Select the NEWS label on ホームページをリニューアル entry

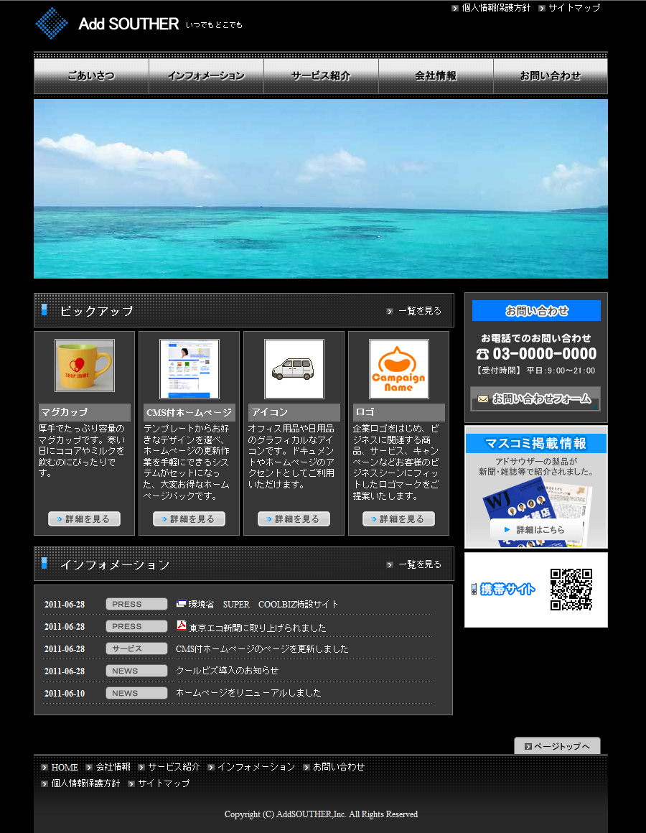tap(136, 692)
